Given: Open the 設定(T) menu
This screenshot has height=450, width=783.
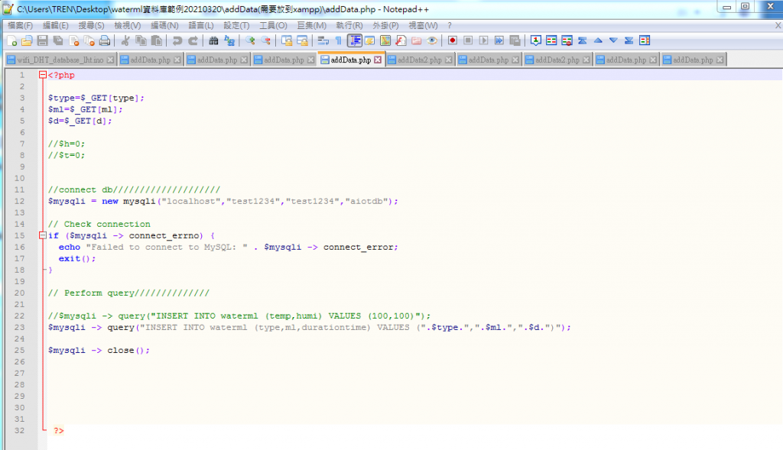Looking at the screenshot, I should (x=236, y=25).
